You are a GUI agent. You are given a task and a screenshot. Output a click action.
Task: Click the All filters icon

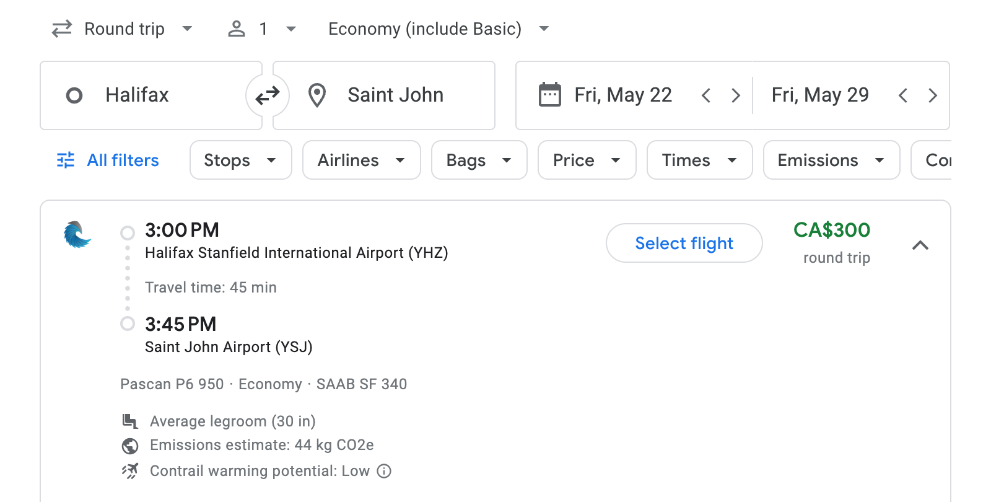click(x=64, y=160)
